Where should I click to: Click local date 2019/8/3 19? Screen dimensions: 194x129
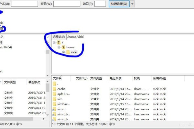(x=37, y=108)
